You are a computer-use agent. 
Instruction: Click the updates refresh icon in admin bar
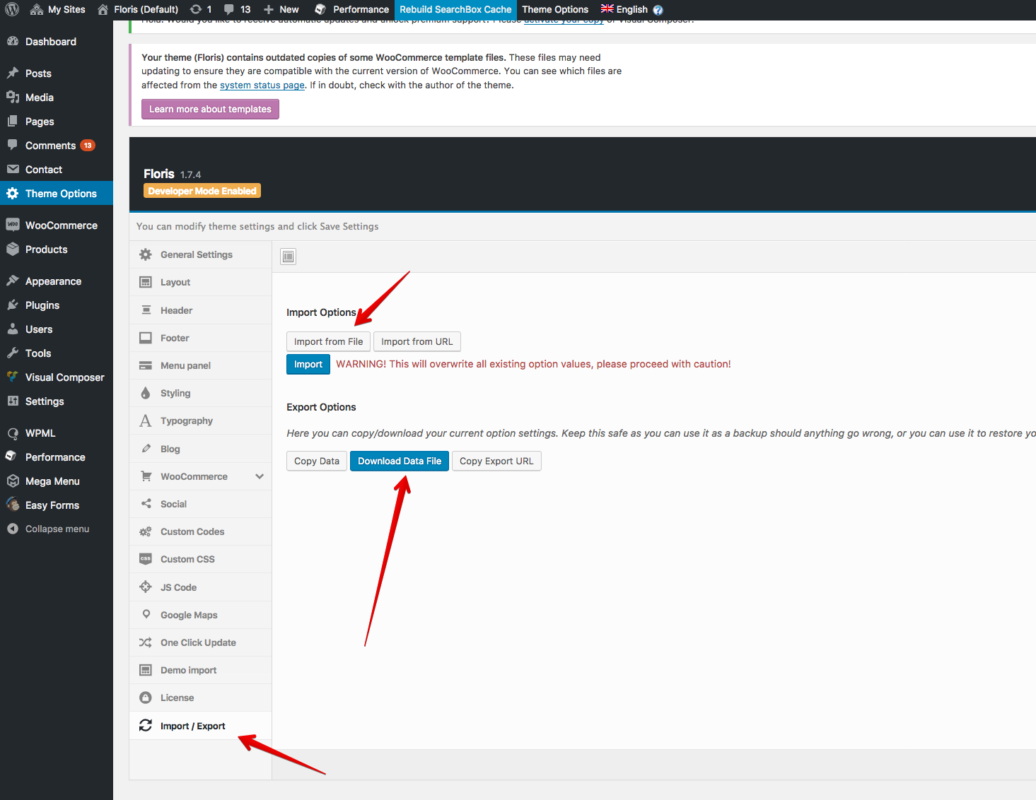pyautogui.click(x=196, y=9)
